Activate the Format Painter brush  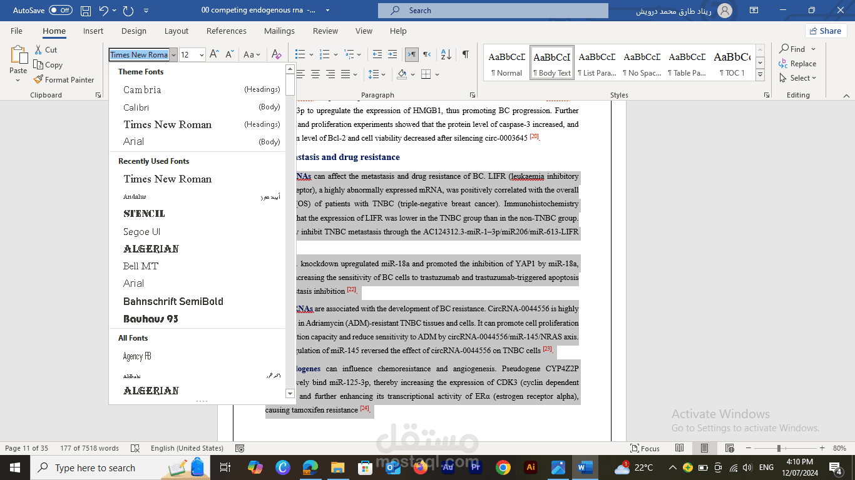(38, 79)
